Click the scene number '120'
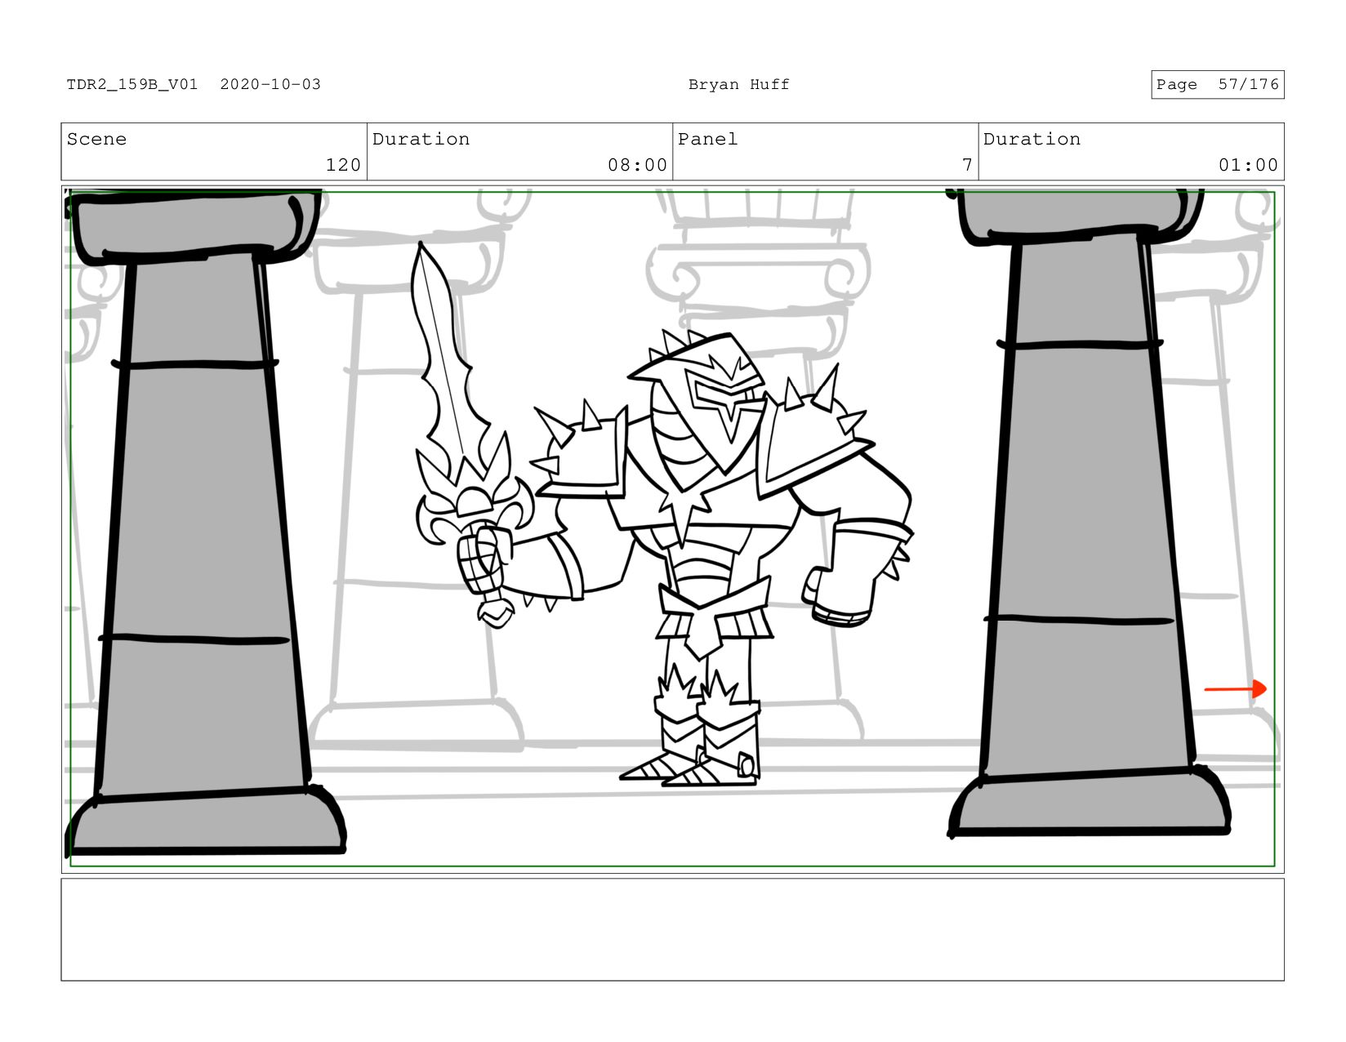Screen dimensions: 1346x1042 pyautogui.click(x=343, y=165)
